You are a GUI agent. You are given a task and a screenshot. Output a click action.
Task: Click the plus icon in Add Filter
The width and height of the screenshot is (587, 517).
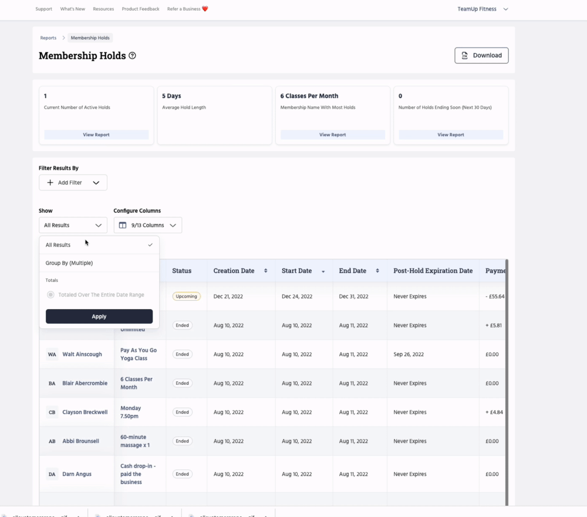(x=50, y=182)
